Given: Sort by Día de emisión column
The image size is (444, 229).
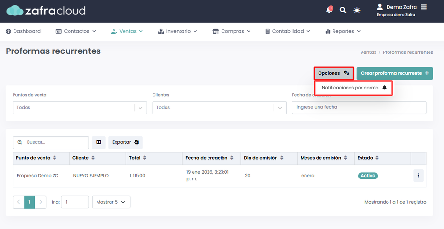Looking at the screenshot, I should coord(269,158).
